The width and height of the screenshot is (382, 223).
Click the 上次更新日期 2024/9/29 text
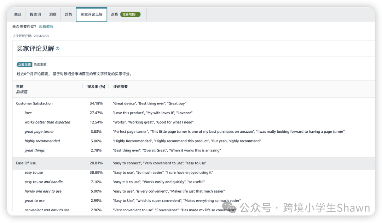point(31,36)
